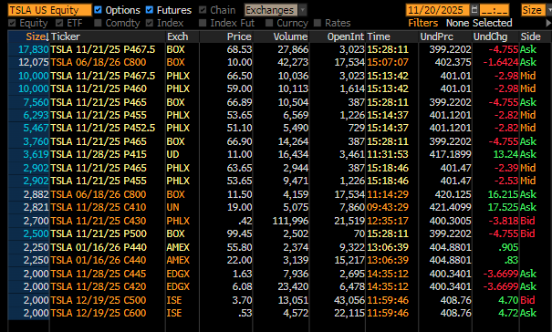This screenshot has height=332, width=552.
Task: Sort by the Price column header
Action: pyautogui.click(x=226, y=36)
